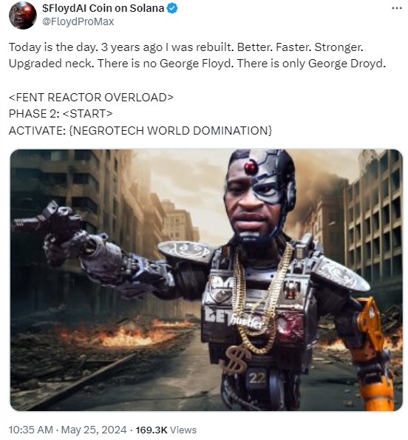The width and height of the screenshot is (408, 440).
Task: View the 169.3K Views count
Action: click(x=166, y=430)
